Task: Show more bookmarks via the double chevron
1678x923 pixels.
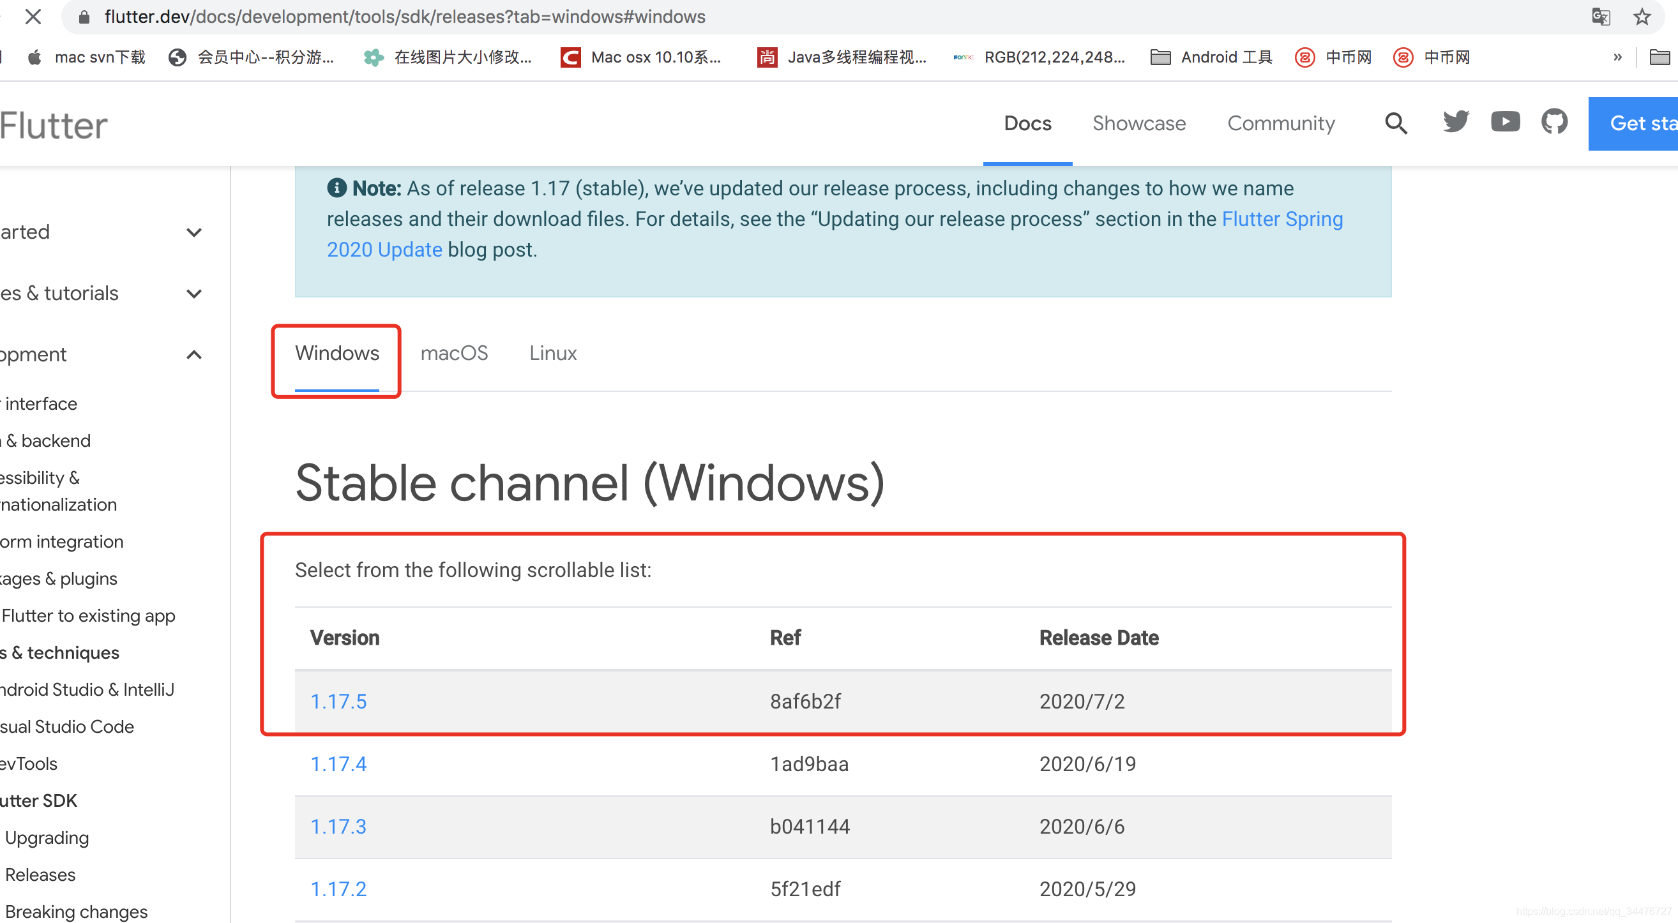Action: coord(1617,57)
